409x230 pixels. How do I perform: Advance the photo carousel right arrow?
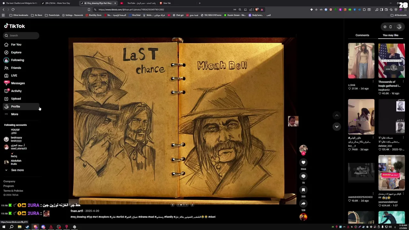[x=192, y=205]
